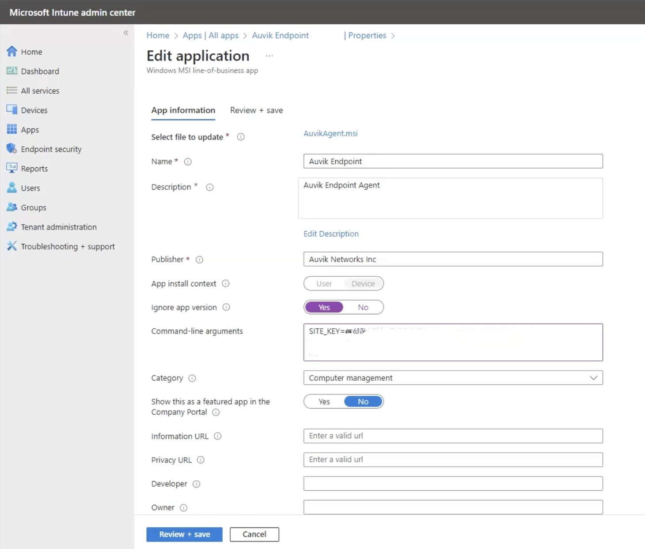Open the ellipsis menu beside Edit application
This screenshot has height=549, width=645.
pyautogui.click(x=269, y=56)
